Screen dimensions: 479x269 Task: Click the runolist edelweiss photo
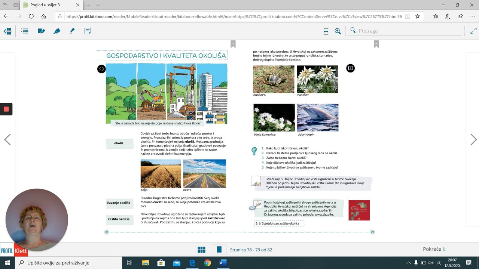click(x=317, y=79)
